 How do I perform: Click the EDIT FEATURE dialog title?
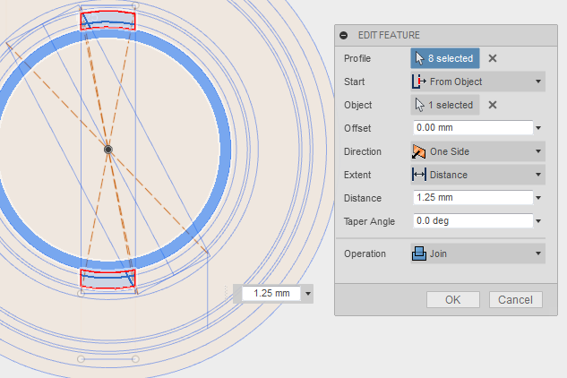click(x=389, y=35)
